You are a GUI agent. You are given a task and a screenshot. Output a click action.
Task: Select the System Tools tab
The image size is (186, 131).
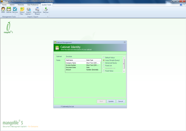(46, 5)
